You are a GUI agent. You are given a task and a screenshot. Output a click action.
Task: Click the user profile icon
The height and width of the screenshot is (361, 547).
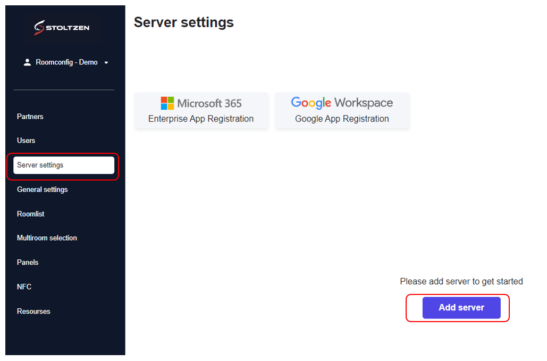27,62
